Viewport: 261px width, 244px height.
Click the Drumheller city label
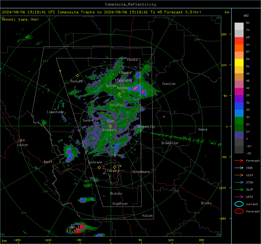pos(170,143)
